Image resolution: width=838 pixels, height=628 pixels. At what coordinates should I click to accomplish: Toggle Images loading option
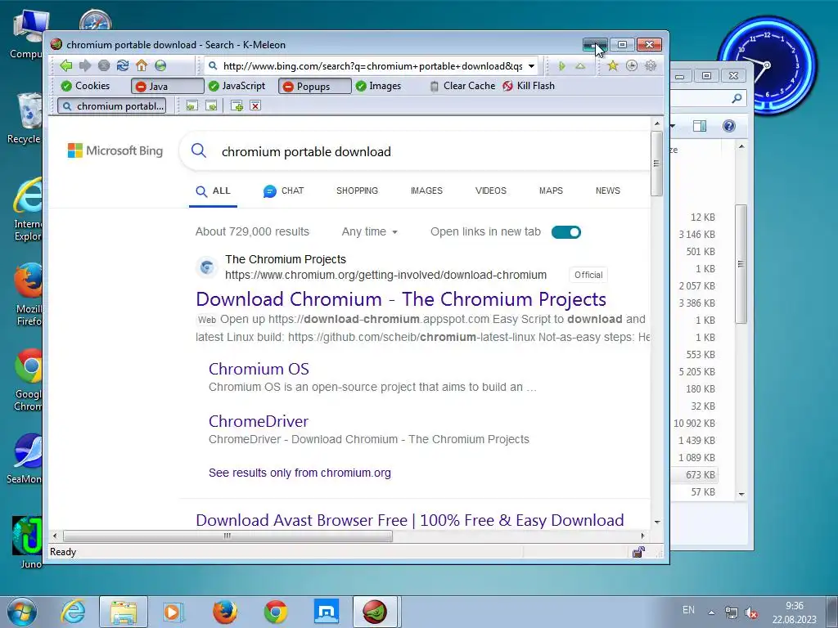click(x=378, y=86)
